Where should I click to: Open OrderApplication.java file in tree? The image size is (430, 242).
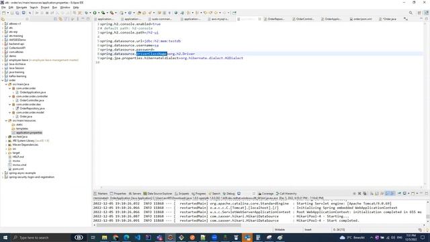point(33,92)
